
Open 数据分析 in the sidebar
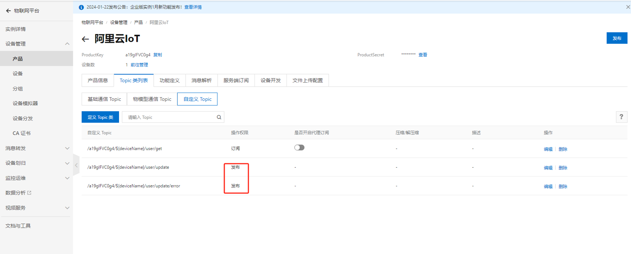point(16,193)
